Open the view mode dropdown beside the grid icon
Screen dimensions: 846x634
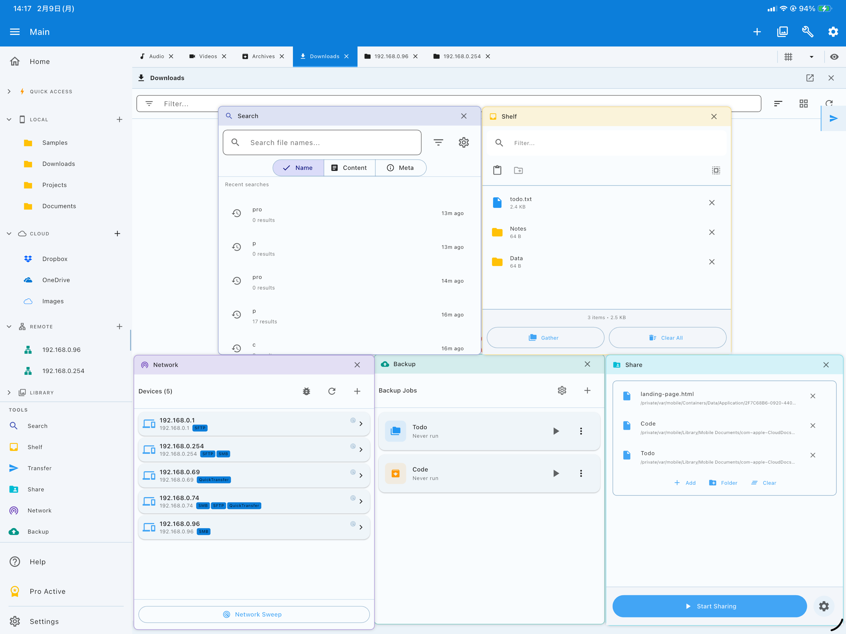click(811, 57)
